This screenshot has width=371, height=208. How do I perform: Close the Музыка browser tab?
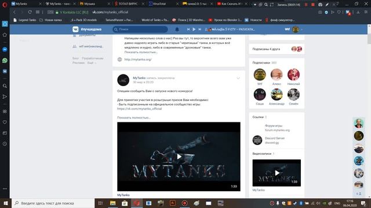coord(109,4)
